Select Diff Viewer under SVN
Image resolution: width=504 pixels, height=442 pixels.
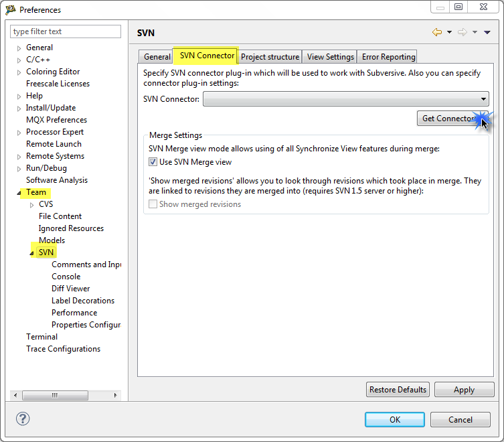click(x=71, y=289)
